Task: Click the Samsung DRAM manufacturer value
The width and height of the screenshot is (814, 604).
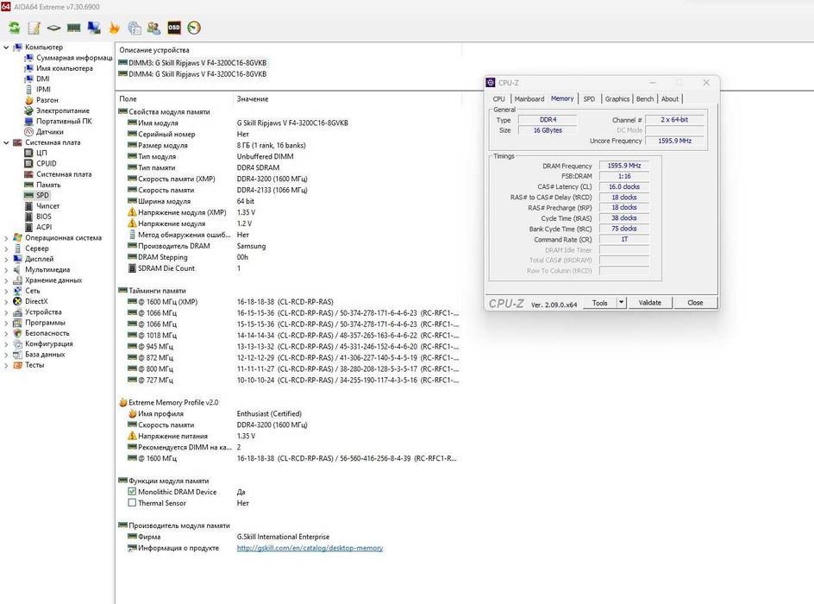Action: pyautogui.click(x=251, y=246)
